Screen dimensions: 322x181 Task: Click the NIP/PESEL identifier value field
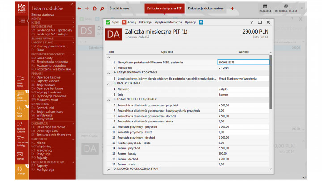pyautogui.click(x=243, y=62)
